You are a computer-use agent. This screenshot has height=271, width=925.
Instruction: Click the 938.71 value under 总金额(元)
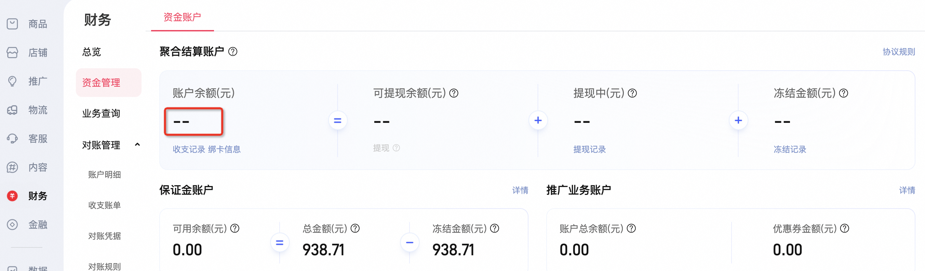[323, 250]
